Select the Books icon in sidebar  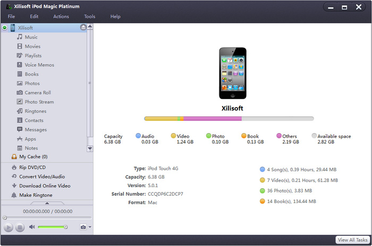(20, 74)
